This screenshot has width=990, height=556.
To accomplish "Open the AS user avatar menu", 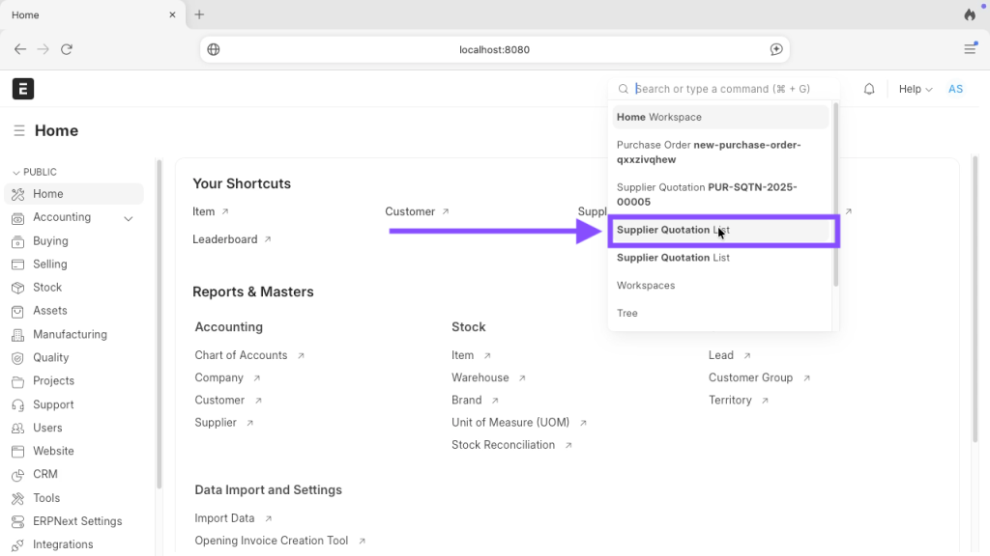I will point(955,89).
